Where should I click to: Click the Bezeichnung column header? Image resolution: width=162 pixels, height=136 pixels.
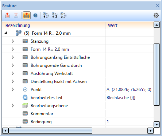[54, 26]
